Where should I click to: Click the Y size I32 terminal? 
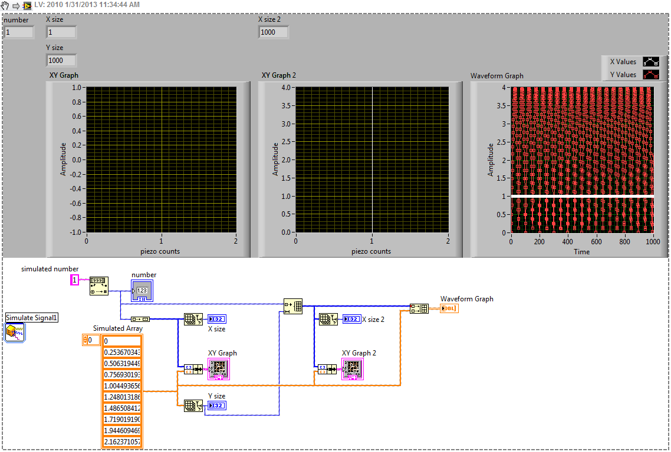[217, 406]
